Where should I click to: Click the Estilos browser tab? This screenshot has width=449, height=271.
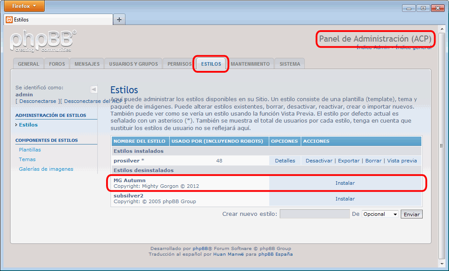point(58,20)
